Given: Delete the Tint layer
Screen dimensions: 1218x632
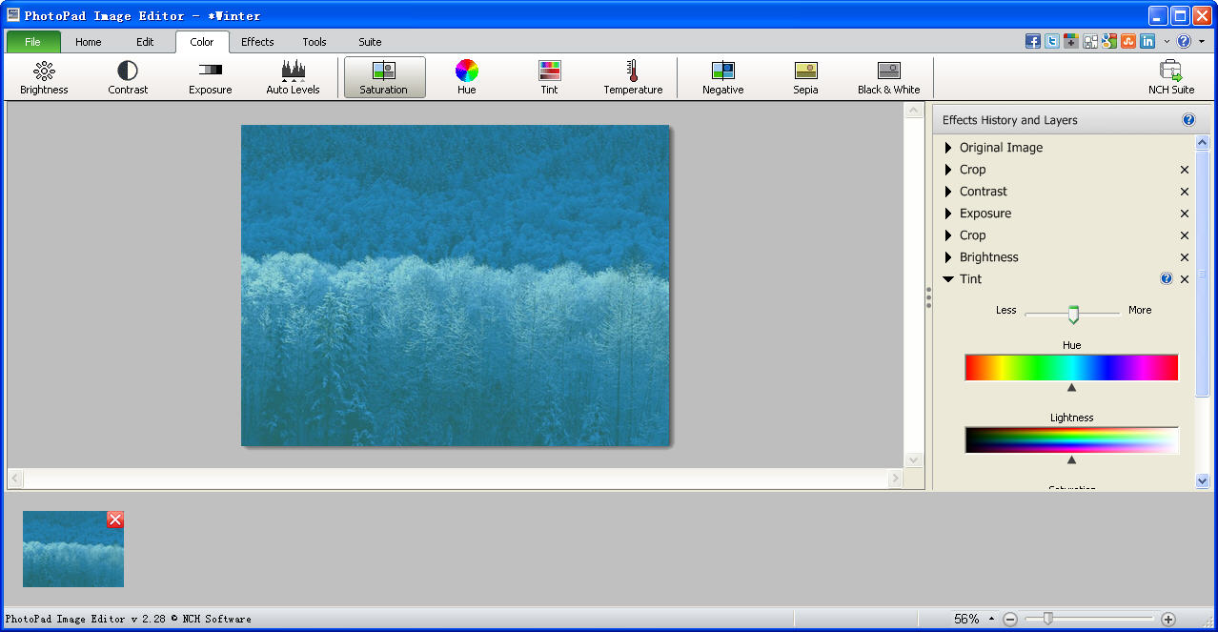Looking at the screenshot, I should pos(1185,279).
